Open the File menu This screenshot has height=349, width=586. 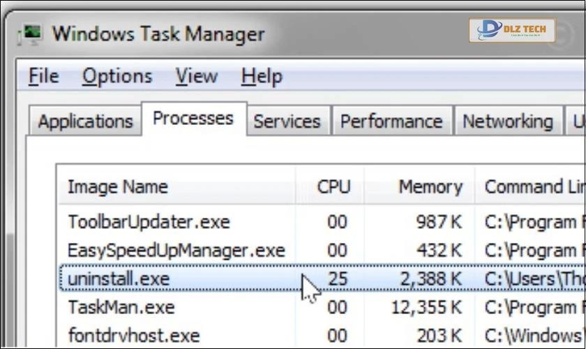43,75
